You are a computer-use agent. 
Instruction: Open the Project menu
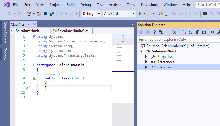coord(55,5)
